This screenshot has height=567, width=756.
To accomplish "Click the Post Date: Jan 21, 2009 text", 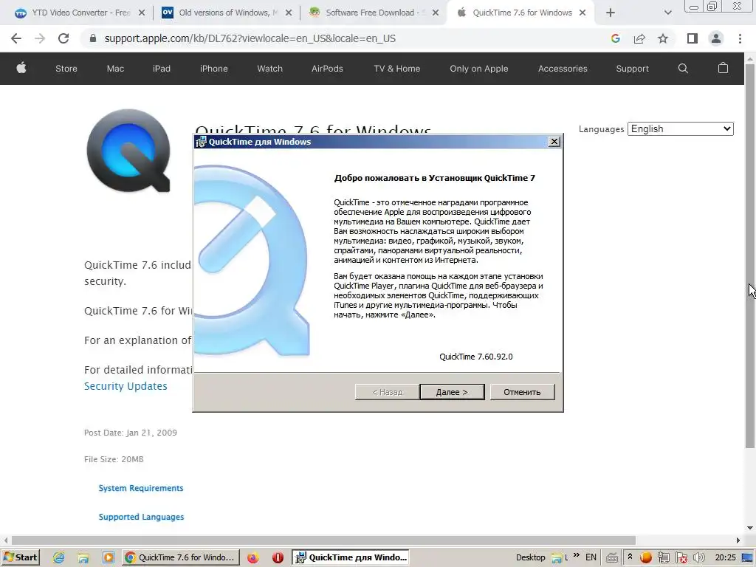I will point(131,433).
